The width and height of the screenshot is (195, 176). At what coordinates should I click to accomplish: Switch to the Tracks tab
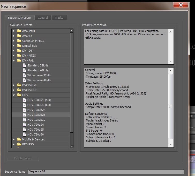click(59, 18)
